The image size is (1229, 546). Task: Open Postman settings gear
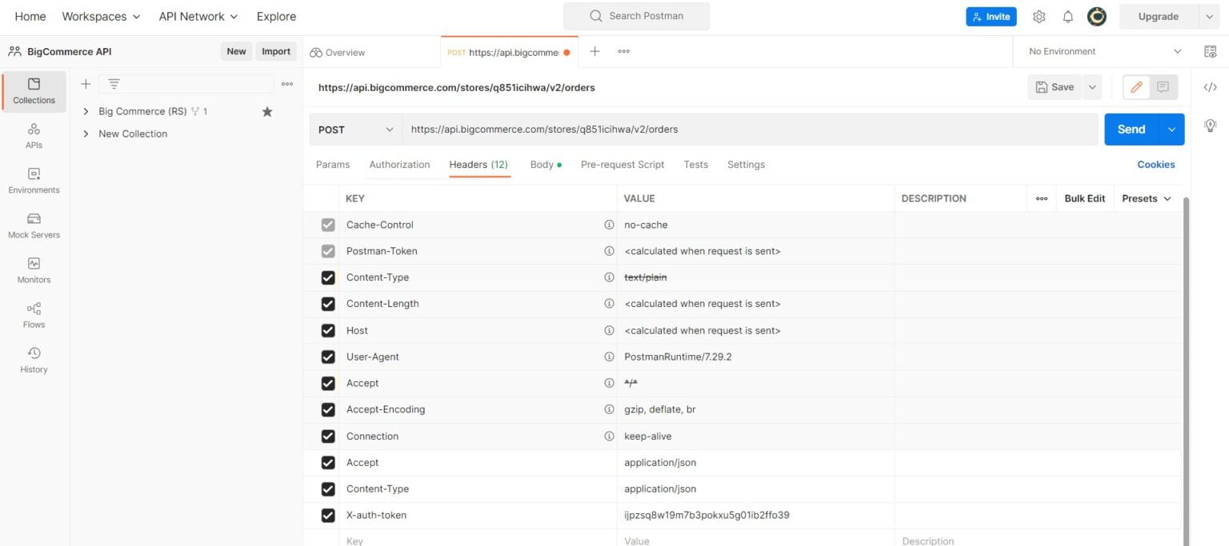tap(1039, 16)
